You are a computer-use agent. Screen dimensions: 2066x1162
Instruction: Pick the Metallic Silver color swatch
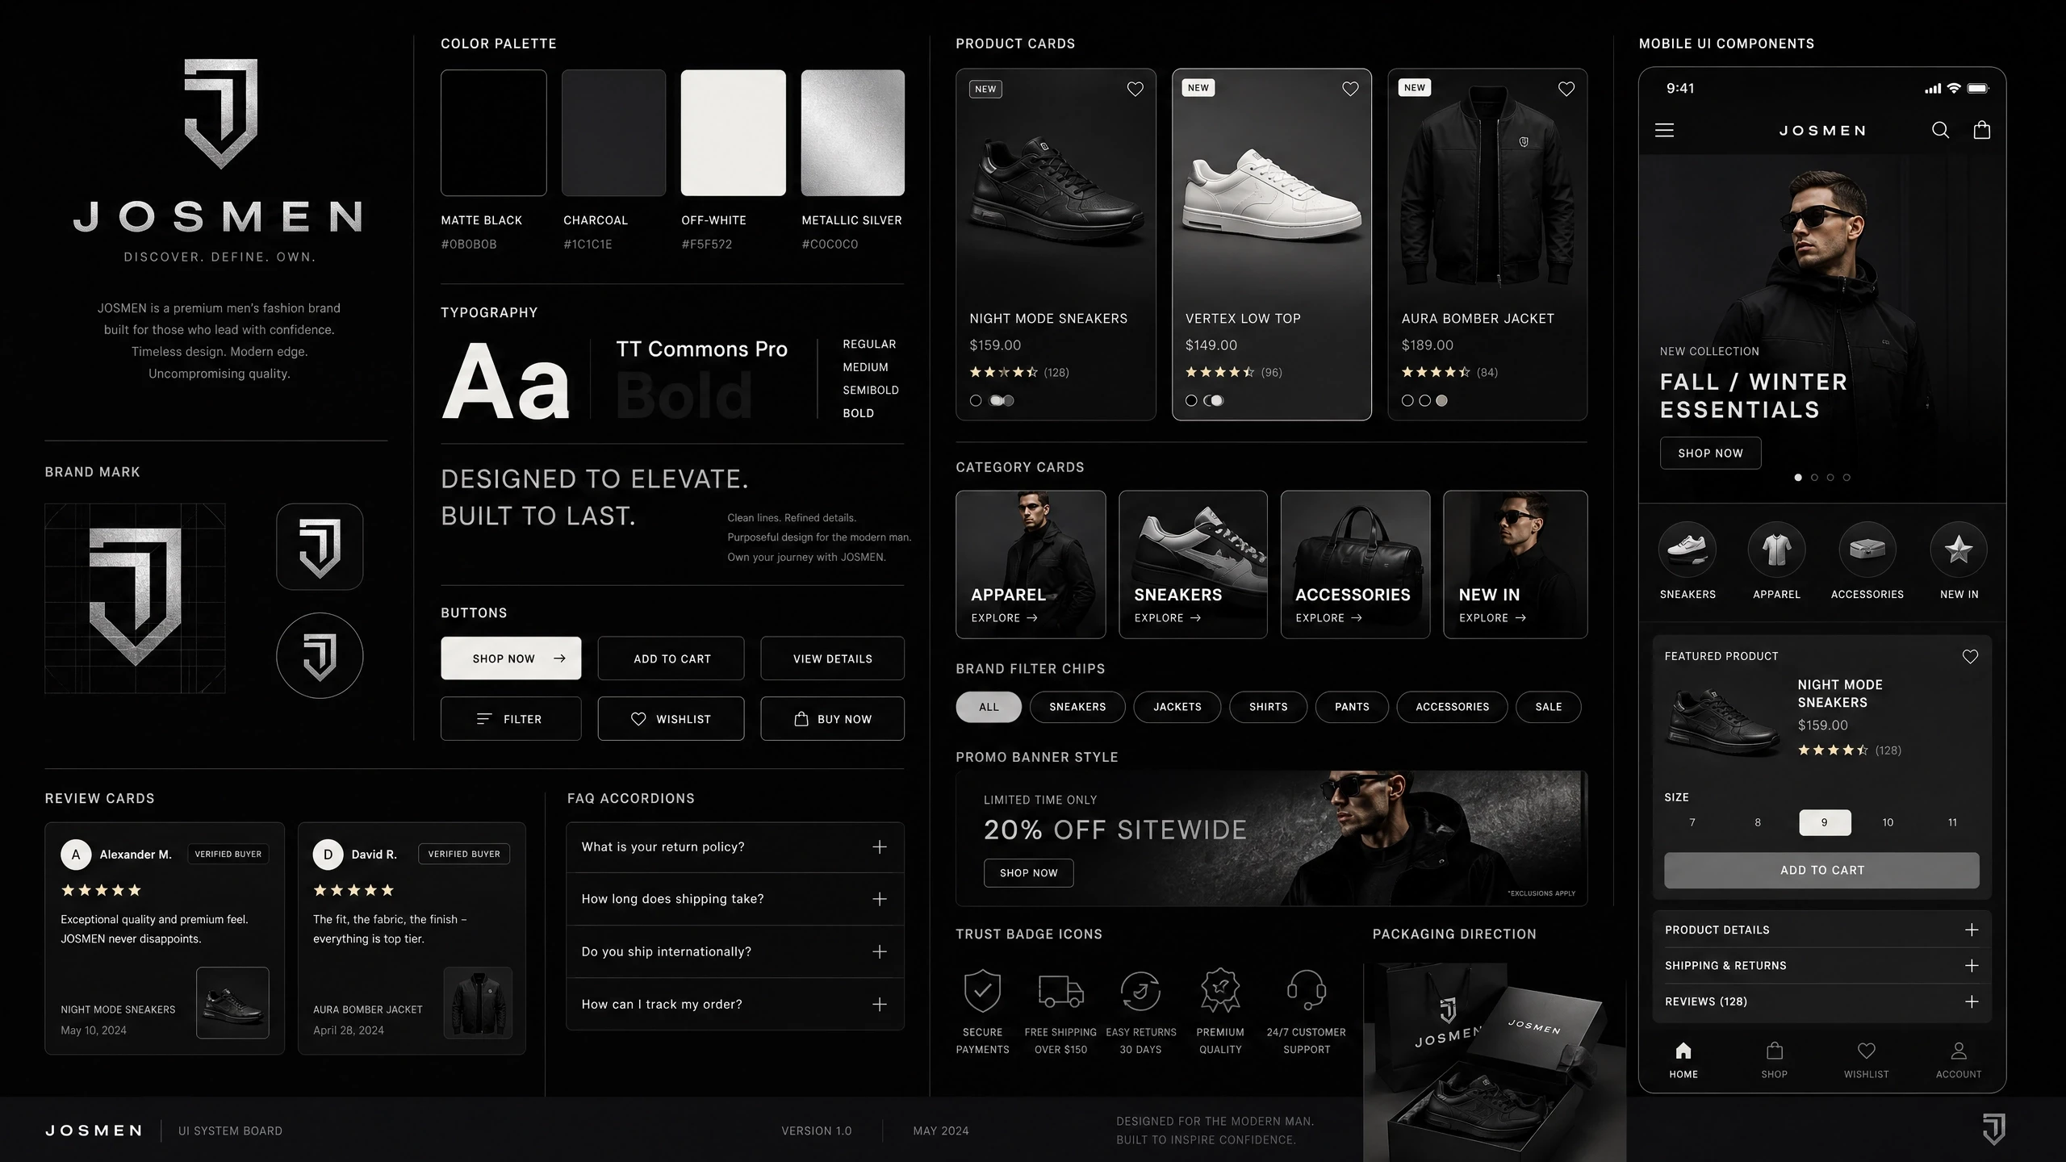point(852,132)
